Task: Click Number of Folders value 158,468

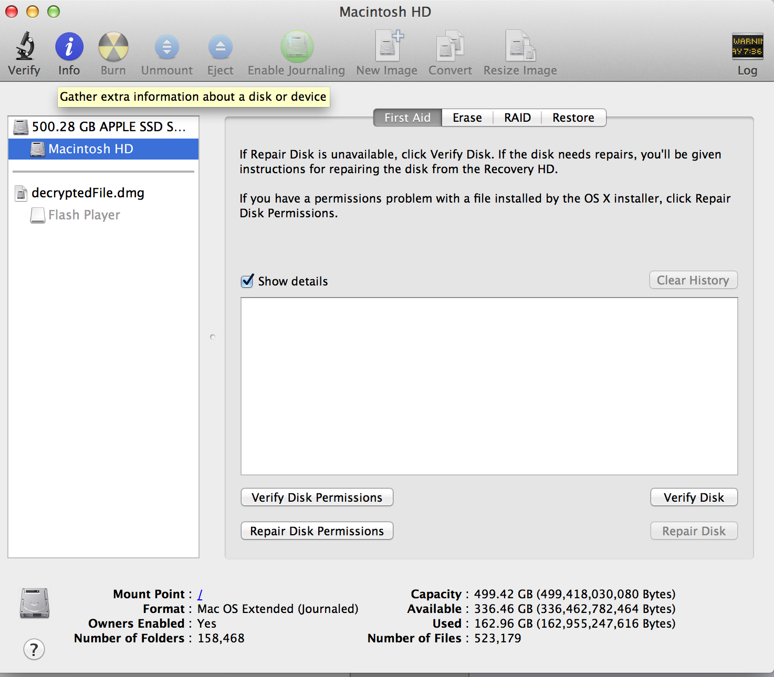Action: click(221, 638)
